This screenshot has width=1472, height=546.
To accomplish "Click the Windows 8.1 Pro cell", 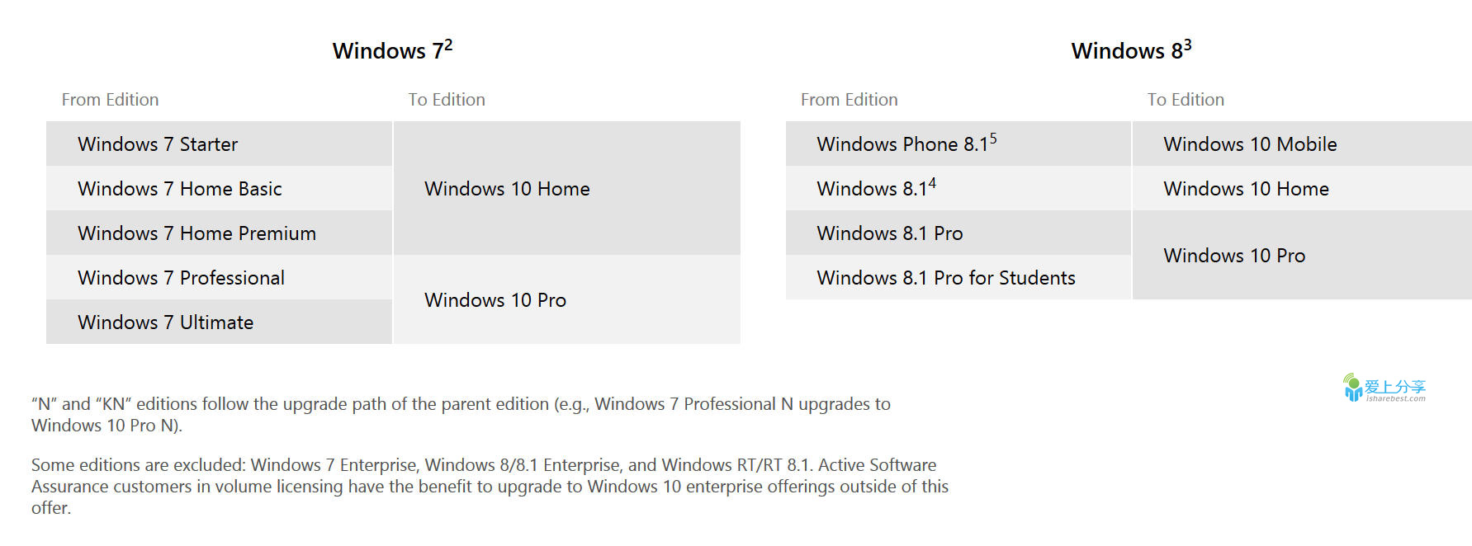I will (958, 233).
